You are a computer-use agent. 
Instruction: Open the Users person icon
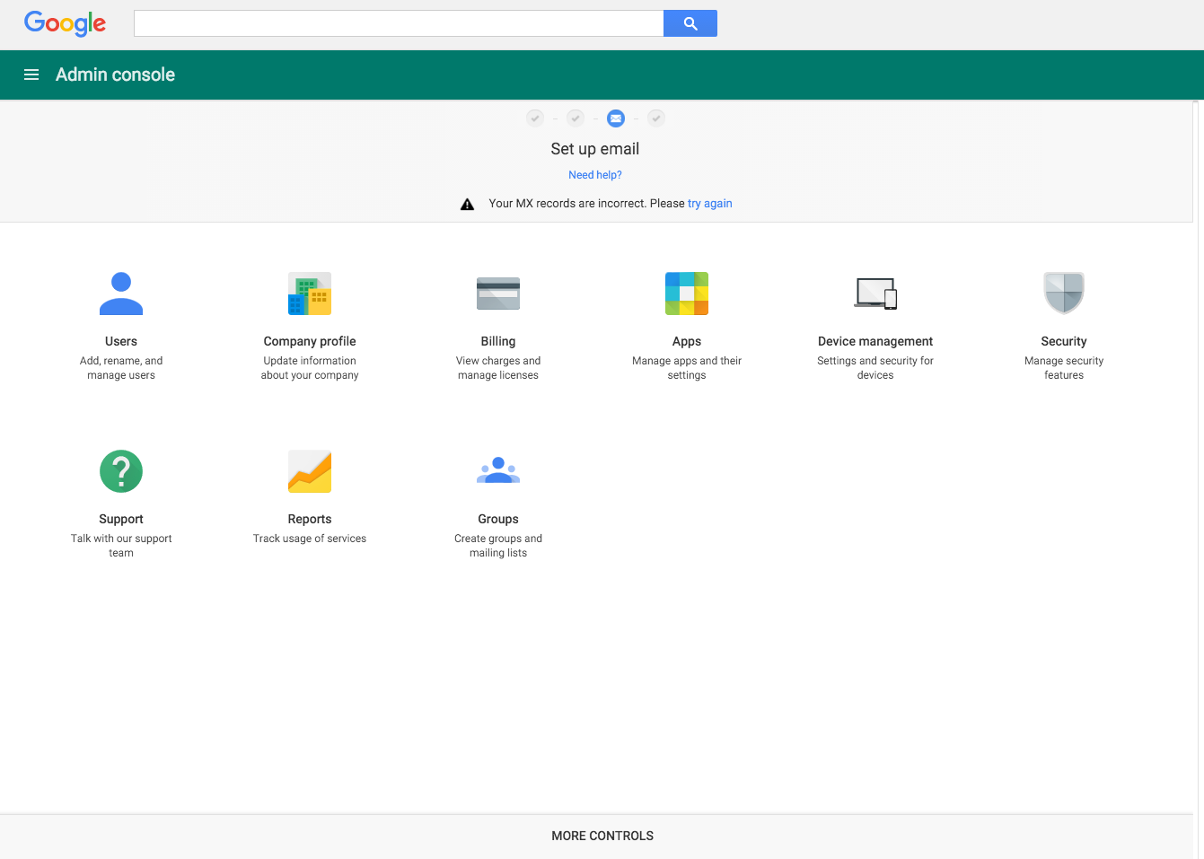click(121, 294)
